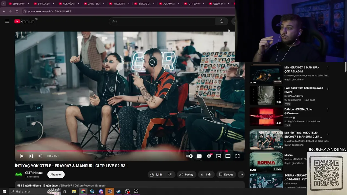The height and width of the screenshot is (195, 347).
Task: Open the SOCIAL ANXIETY channel name
Action: pos(294,96)
